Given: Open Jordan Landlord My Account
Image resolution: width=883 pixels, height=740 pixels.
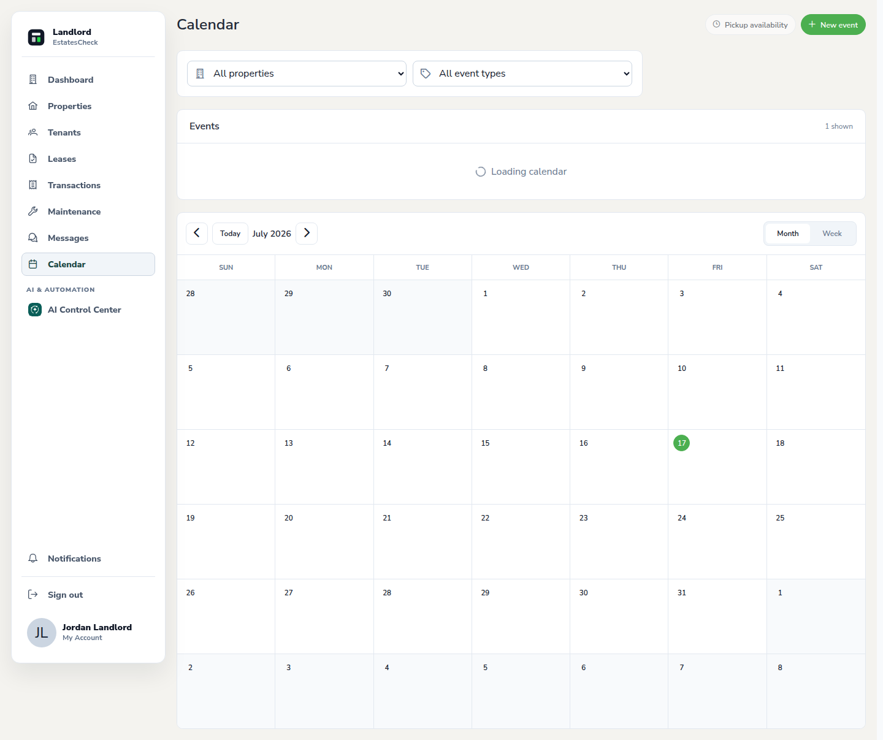Looking at the screenshot, I should pos(88,633).
